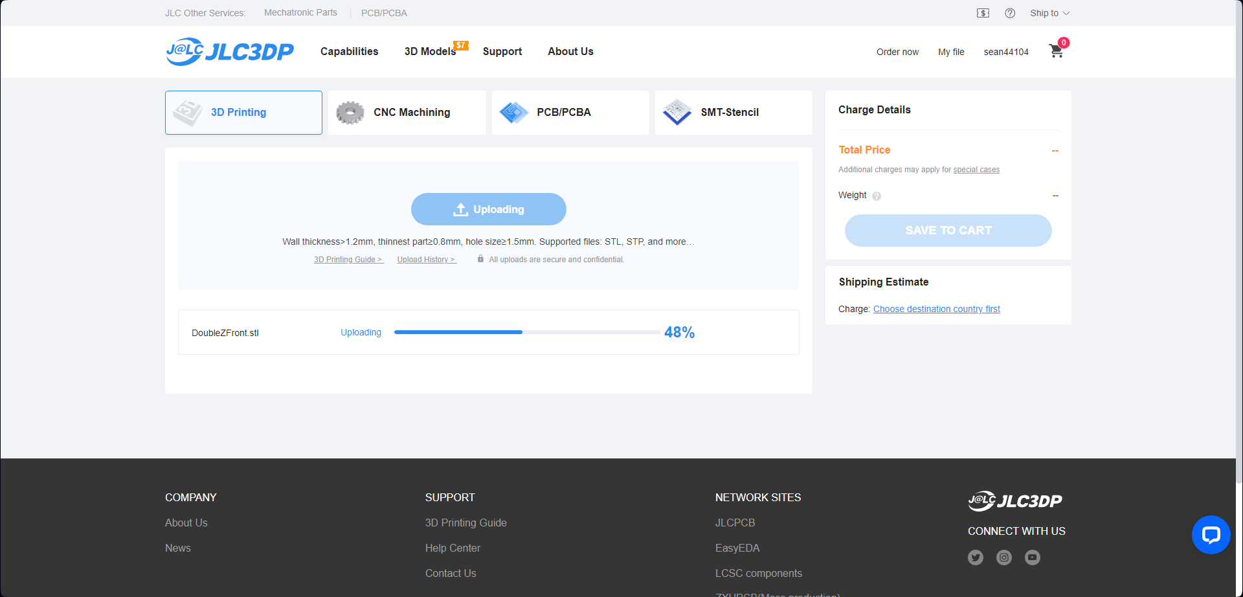Click Choose destination country first link
The height and width of the screenshot is (597, 1243).
pyautogui.click(x=937, y=309)
